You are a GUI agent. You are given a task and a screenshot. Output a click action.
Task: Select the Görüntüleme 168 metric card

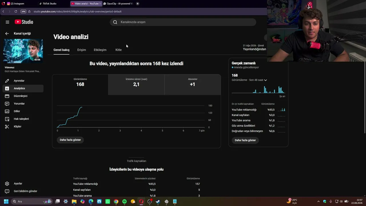[x=80, y=85]
